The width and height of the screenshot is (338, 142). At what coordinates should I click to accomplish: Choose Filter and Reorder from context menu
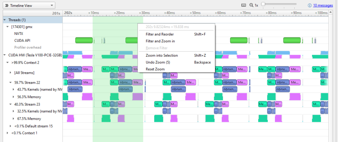point(160,34)
